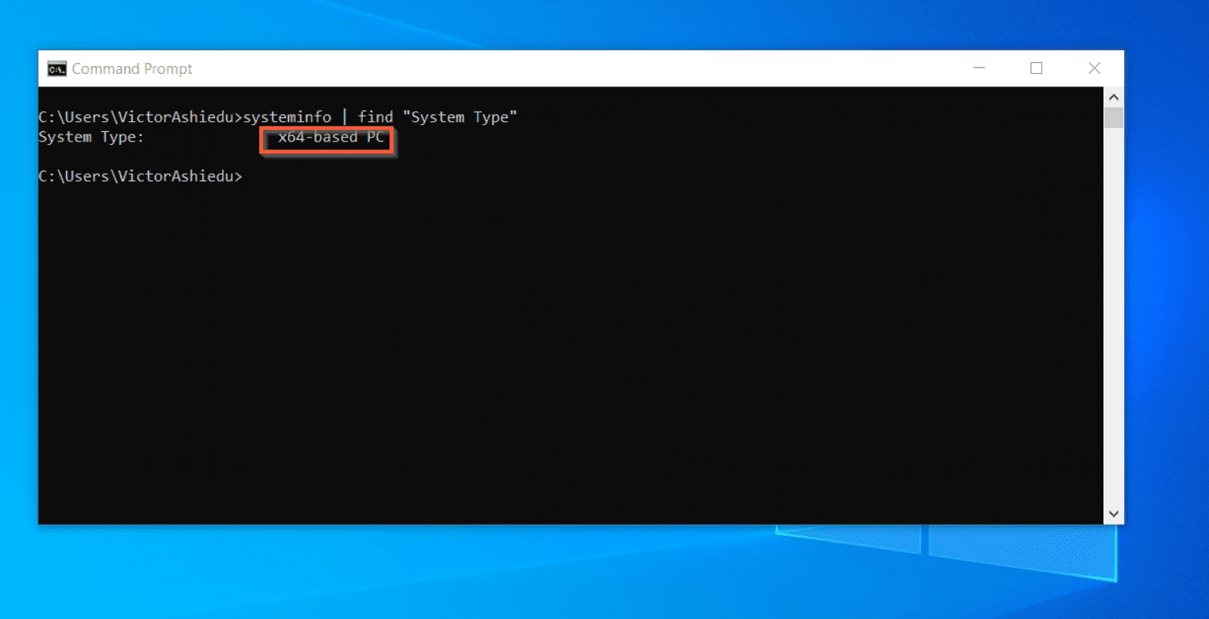
Task: Maximize the Command Prompt window
Action: (1036, 68)
